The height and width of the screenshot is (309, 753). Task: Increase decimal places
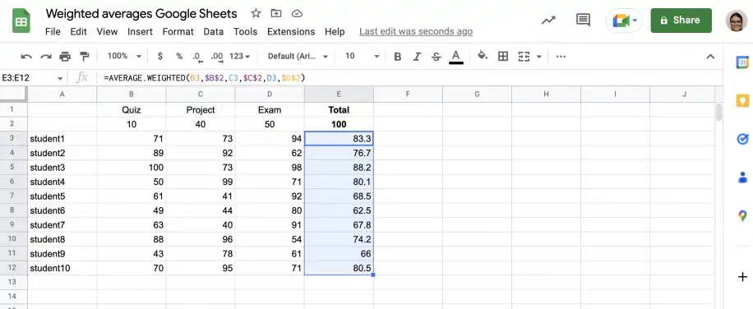tap(217, 57)
